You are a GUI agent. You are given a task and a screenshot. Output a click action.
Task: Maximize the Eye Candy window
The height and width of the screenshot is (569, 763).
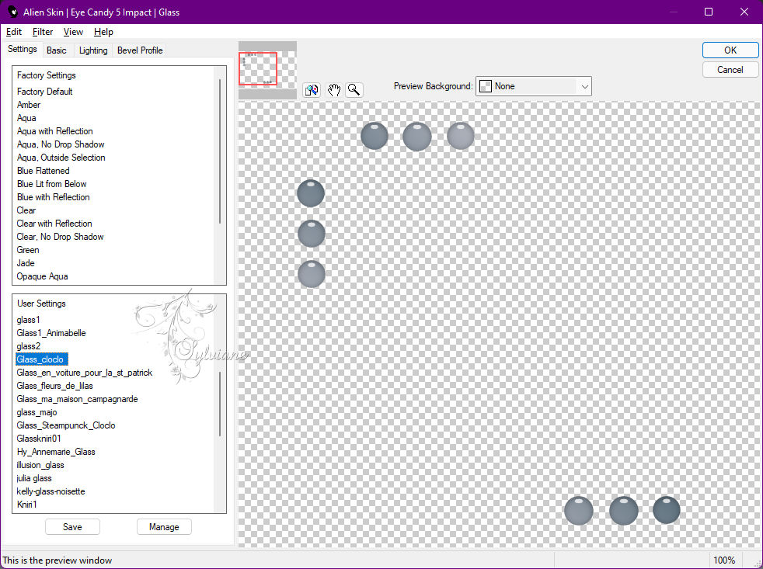[x=709, y=12]
